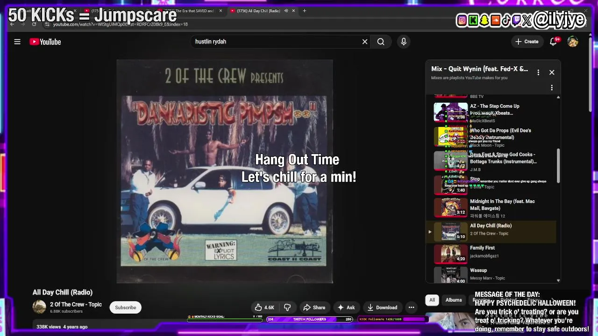This screenshot has height=336, width=598.
Task: Switch to The Era that SAVED tab
Action: click(x=191, y=11)
